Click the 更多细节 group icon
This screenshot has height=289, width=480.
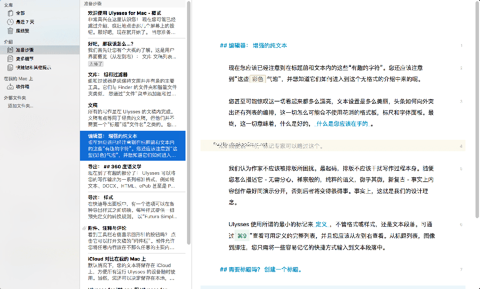(10, 58)
